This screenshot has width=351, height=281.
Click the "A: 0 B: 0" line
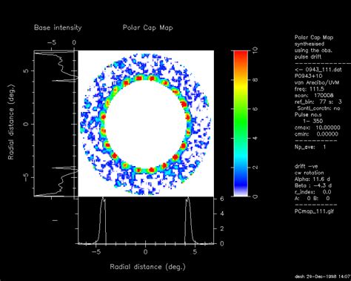coord(312,198)
